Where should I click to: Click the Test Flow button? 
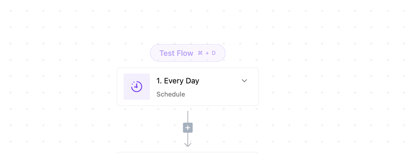[x=176, y=53]
